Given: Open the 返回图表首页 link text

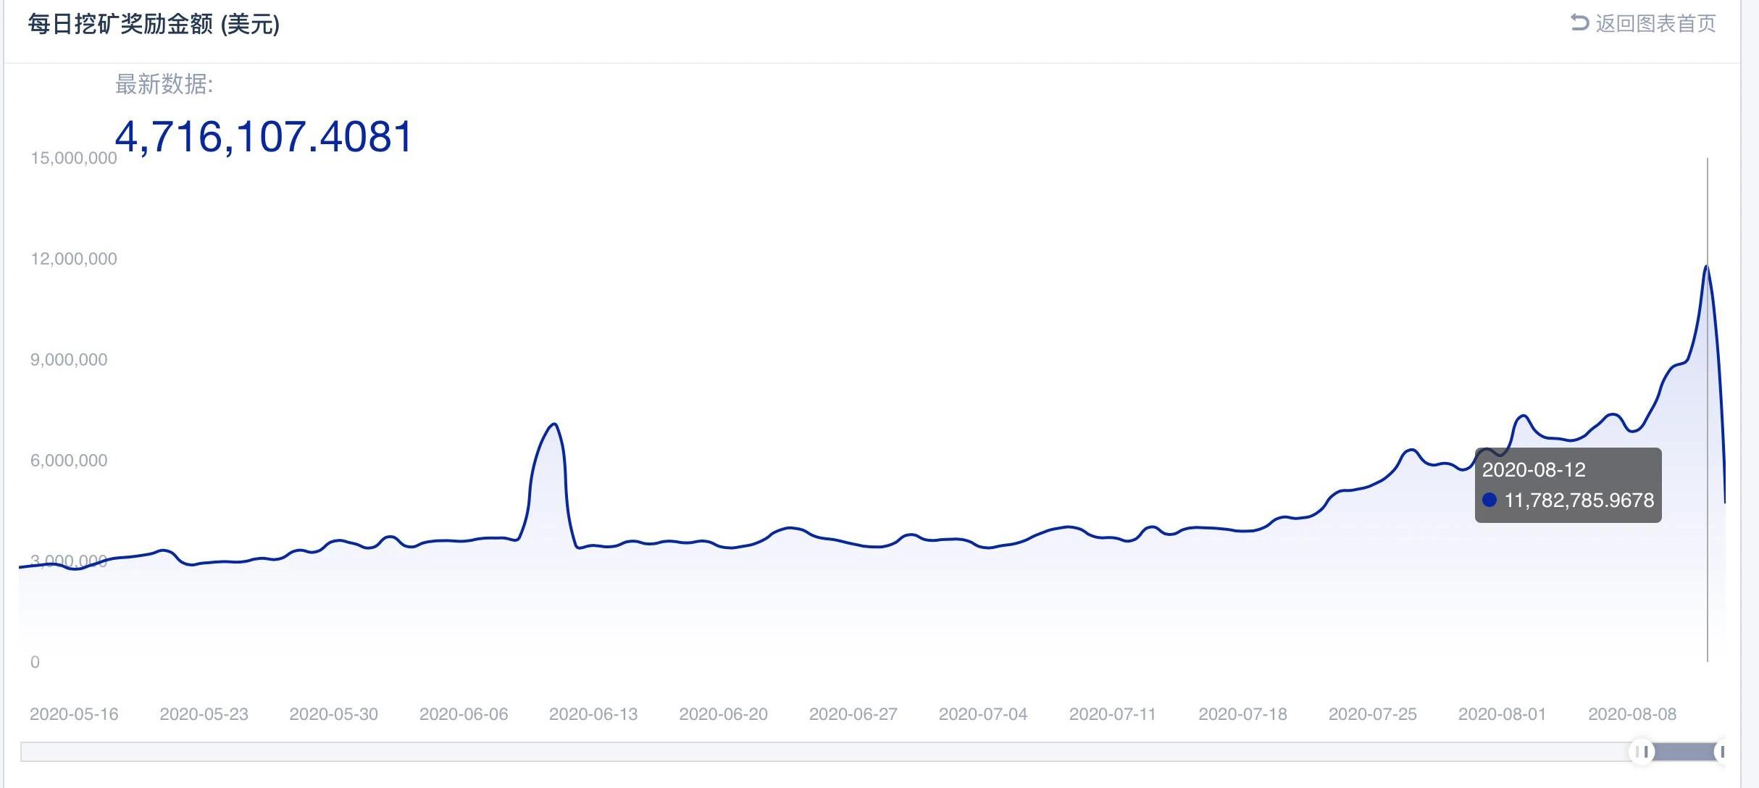Looking at the screenshot, I should (1655, 24).
